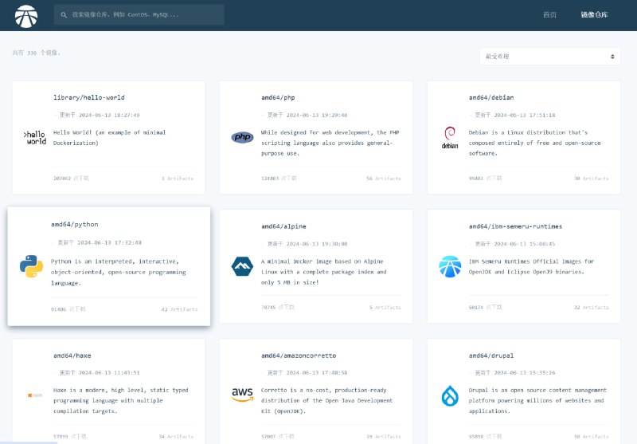
Task: Click the Drupal description text
Action: coord(537,400)
